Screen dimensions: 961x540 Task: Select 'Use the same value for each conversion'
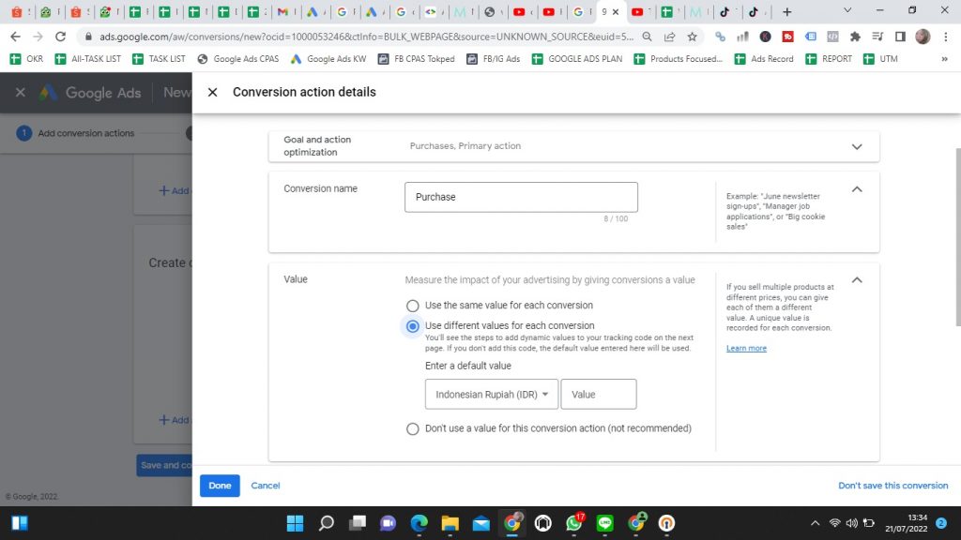[412, 306]
